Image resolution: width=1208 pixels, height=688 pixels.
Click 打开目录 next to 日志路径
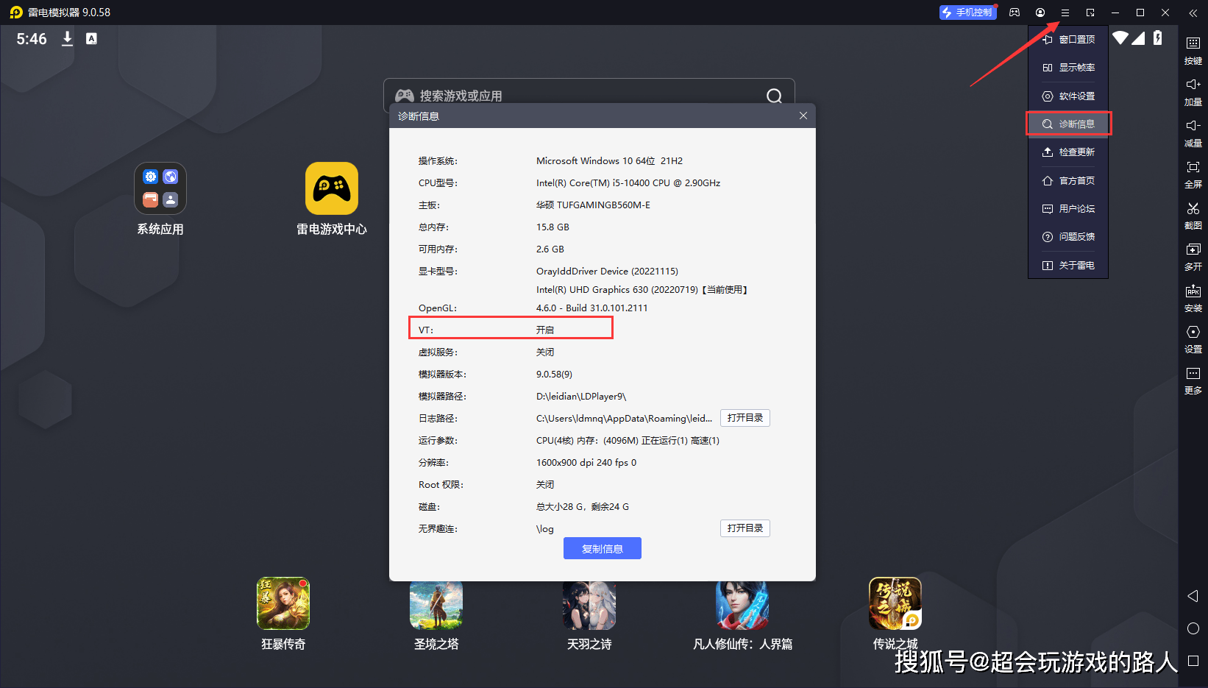(745, 418)
